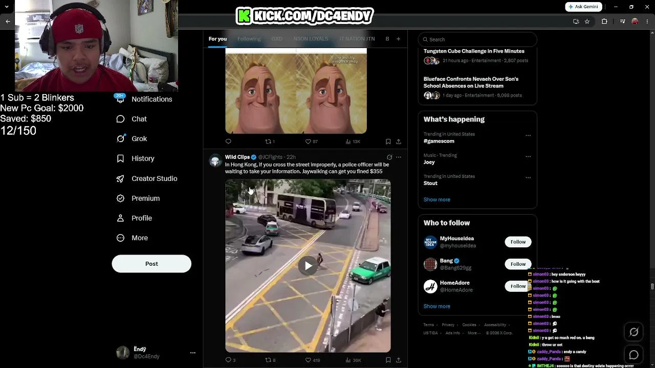Open Chrome profile avatar
This screenshot has height=368, width=655.
click(x=635, y=21)
